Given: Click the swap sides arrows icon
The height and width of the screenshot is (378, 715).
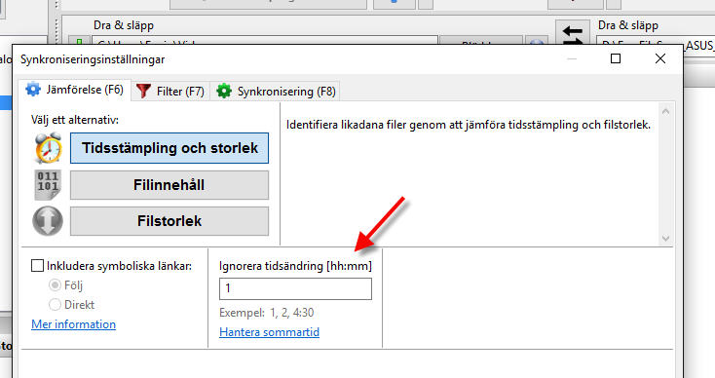Looking at the screenshot, I should [x=572, y=34].
